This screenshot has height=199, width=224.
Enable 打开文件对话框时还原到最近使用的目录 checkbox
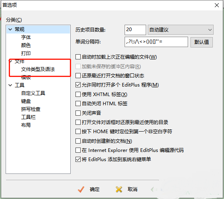click(78, 122)
